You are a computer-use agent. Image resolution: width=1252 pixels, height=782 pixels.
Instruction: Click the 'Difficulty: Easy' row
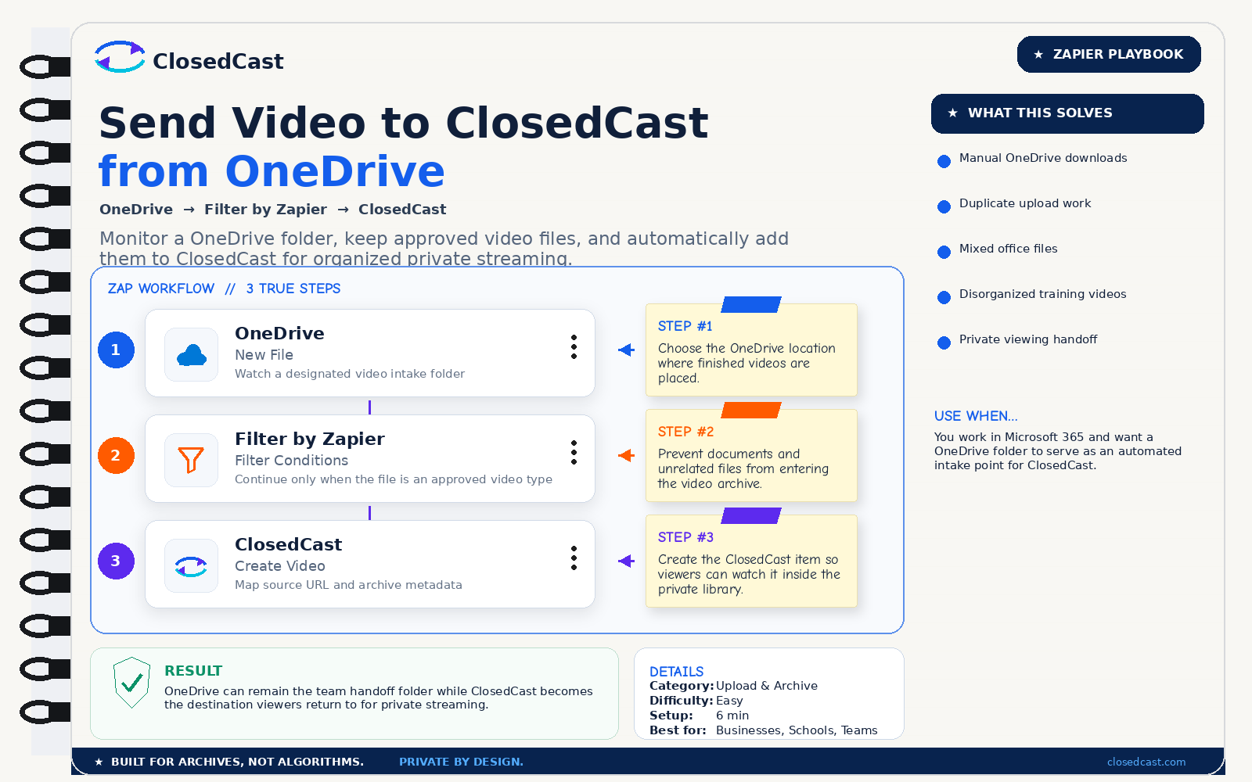click(696, 701)
